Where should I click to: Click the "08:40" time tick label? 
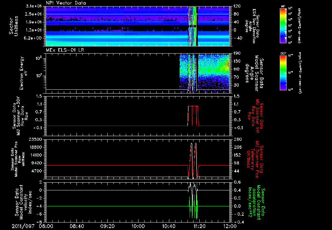pos(77,226)
